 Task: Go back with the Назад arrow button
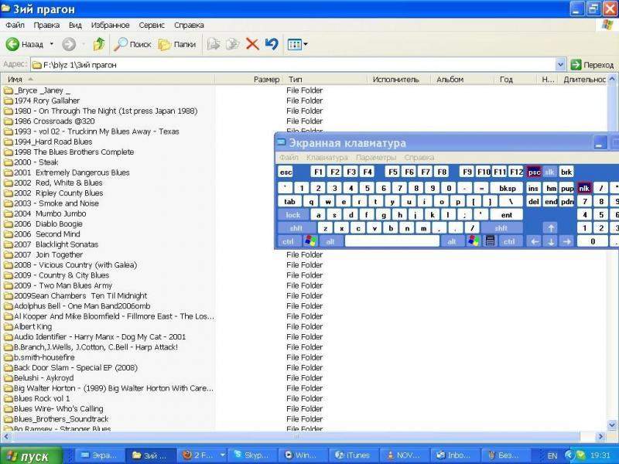[x=25, y=44]
